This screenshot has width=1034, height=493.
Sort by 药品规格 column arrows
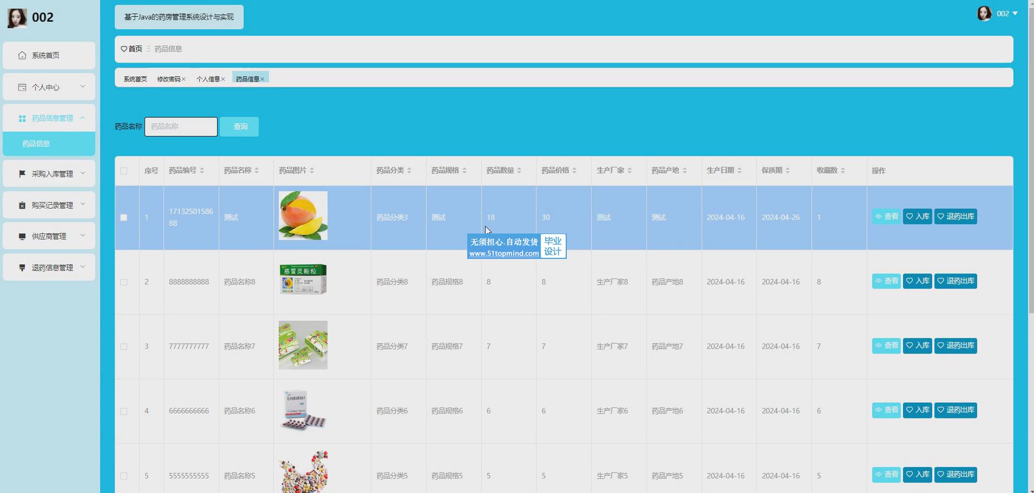pyautogui.click(x=464, y=170)
